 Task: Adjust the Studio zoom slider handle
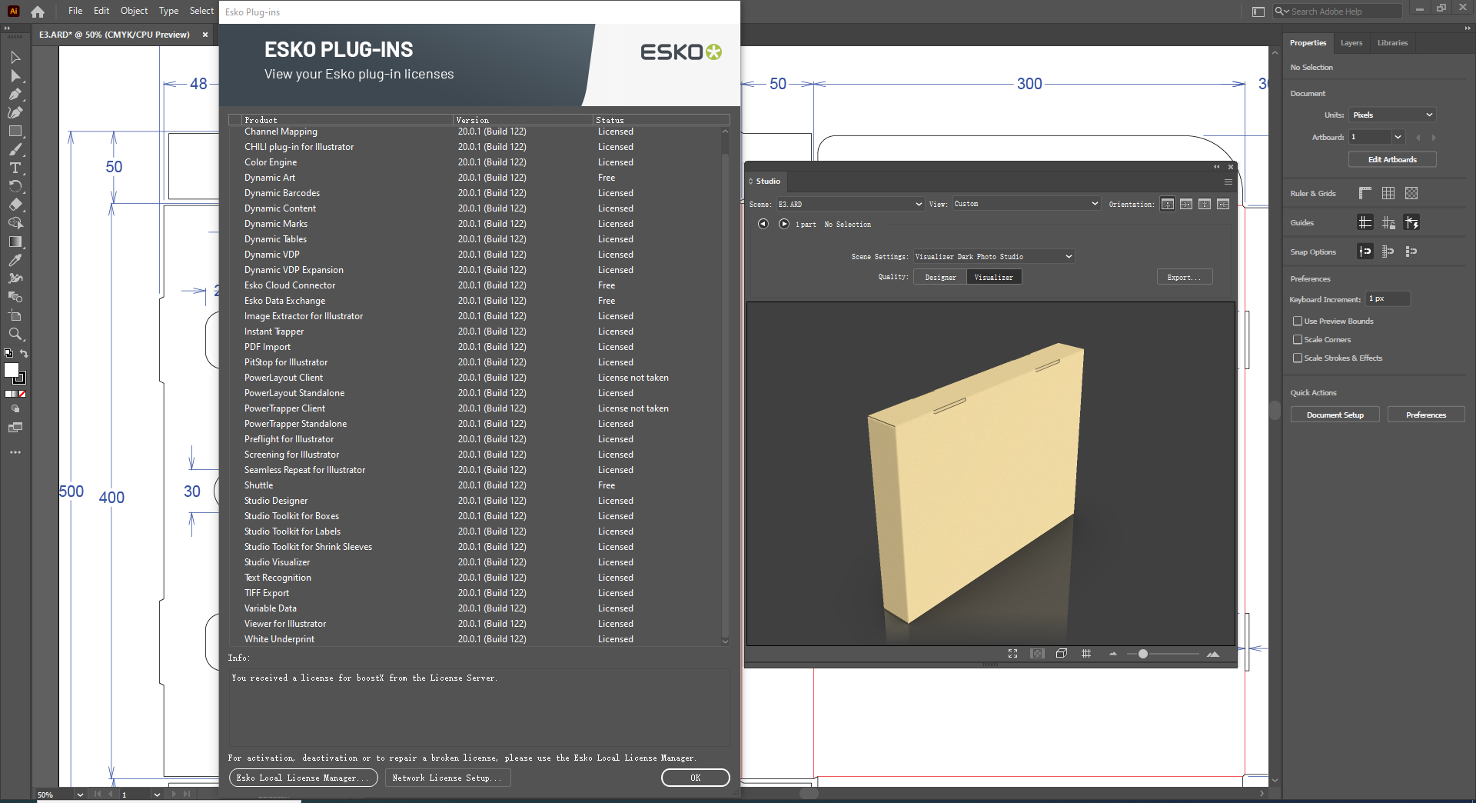[x=1143, y=654]
